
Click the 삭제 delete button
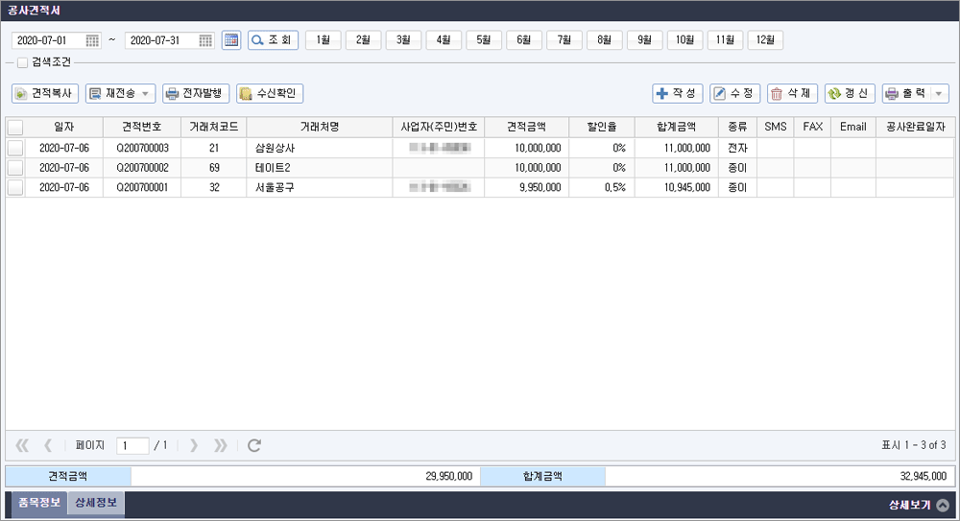pyautogui.click(x=793, y=94)
